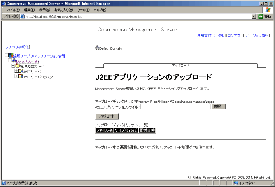
Task: Open the ヘルプ(H) menu
Action: pyautogui.click(x=100, y=10)
